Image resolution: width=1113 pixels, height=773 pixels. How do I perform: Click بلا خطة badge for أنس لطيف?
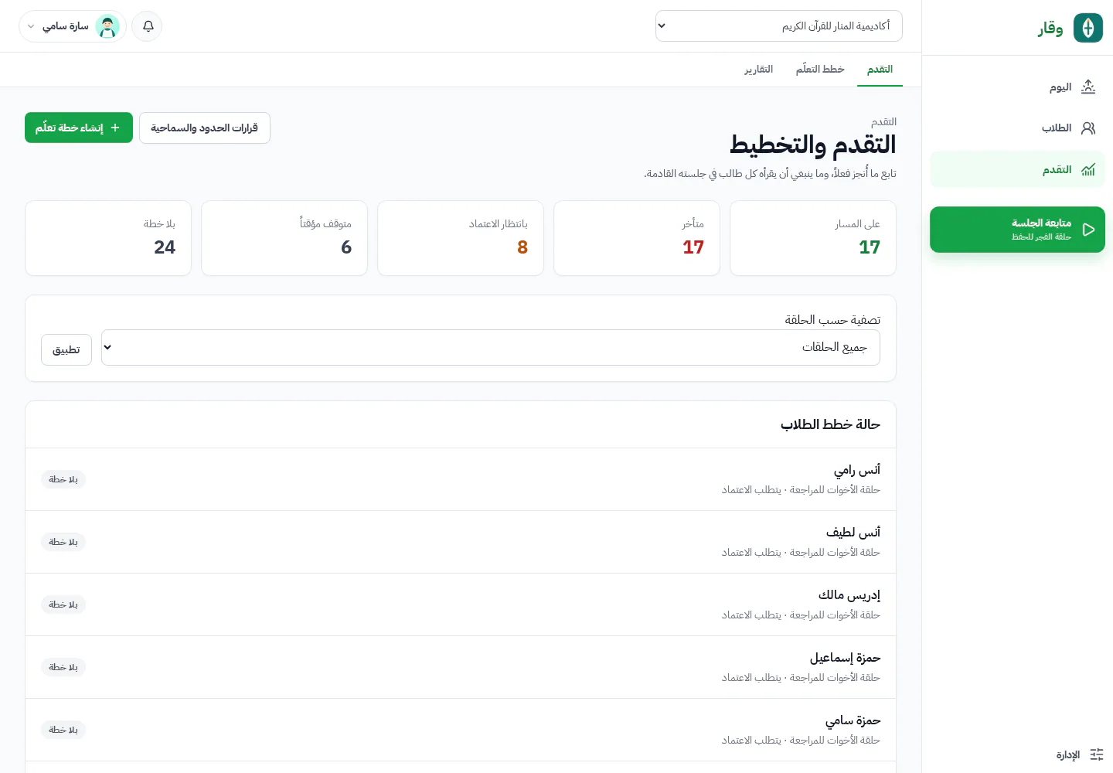(63, 542)
